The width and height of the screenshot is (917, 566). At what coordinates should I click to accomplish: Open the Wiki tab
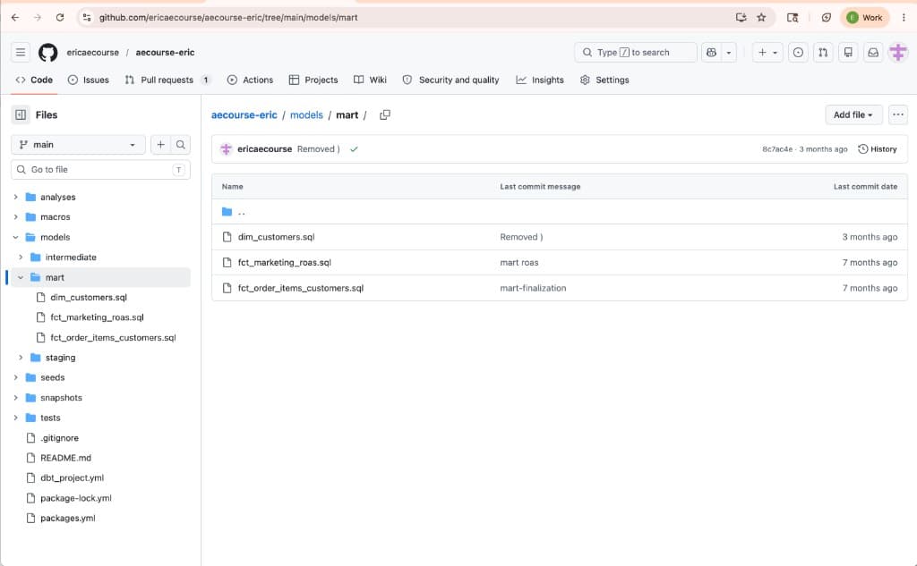(370, 80)
